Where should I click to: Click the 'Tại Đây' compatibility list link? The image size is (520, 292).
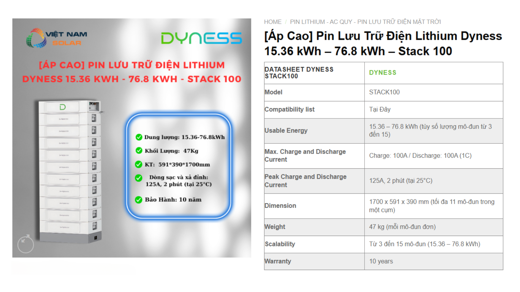click(x=380, y=109)
